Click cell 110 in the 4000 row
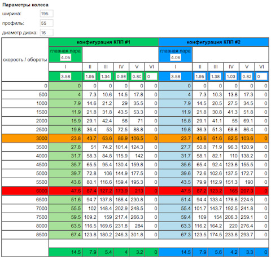Screen dimensions: 271x260 tap(231, 156)
